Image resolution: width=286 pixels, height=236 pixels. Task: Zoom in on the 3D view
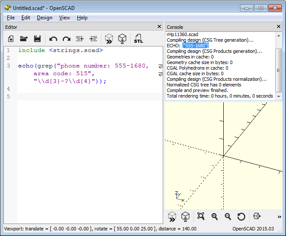pyautogui.click(x=215, y=217)
